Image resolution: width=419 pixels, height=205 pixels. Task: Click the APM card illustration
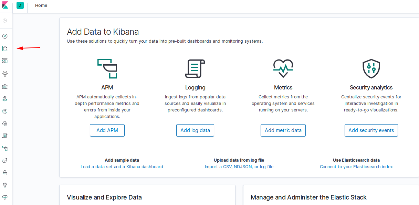tap(107, 68)
